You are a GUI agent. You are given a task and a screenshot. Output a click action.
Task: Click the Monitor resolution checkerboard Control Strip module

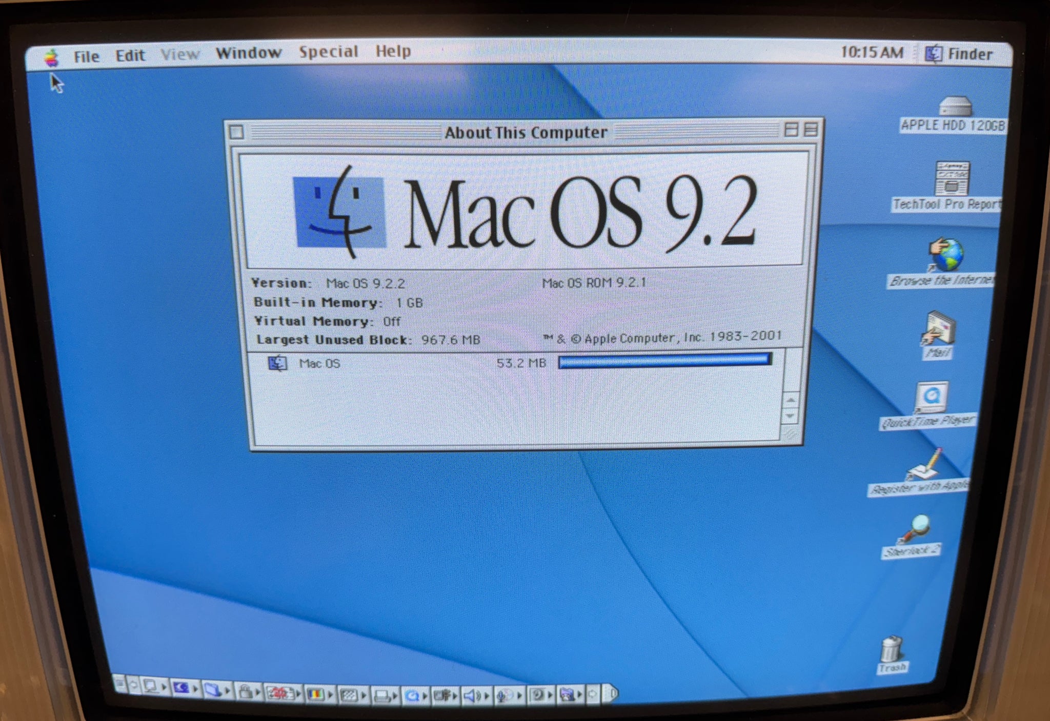[x=353, y=694]
